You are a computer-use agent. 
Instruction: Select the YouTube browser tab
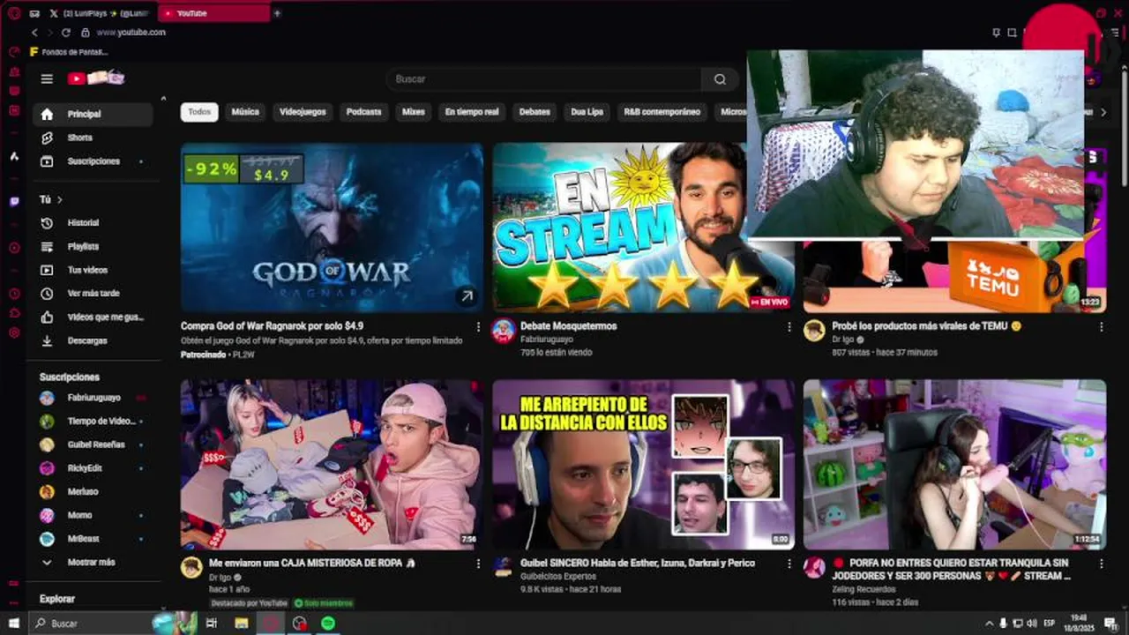214,13
